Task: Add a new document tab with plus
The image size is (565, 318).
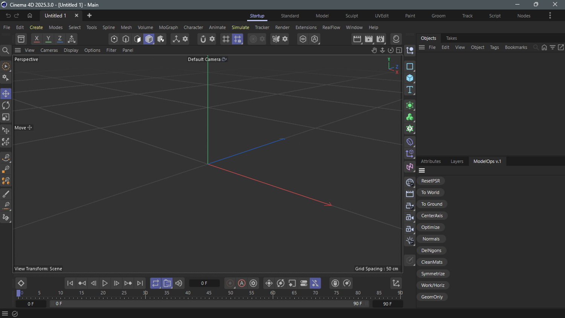Action: pyautogui.click(x=89, y=15)
